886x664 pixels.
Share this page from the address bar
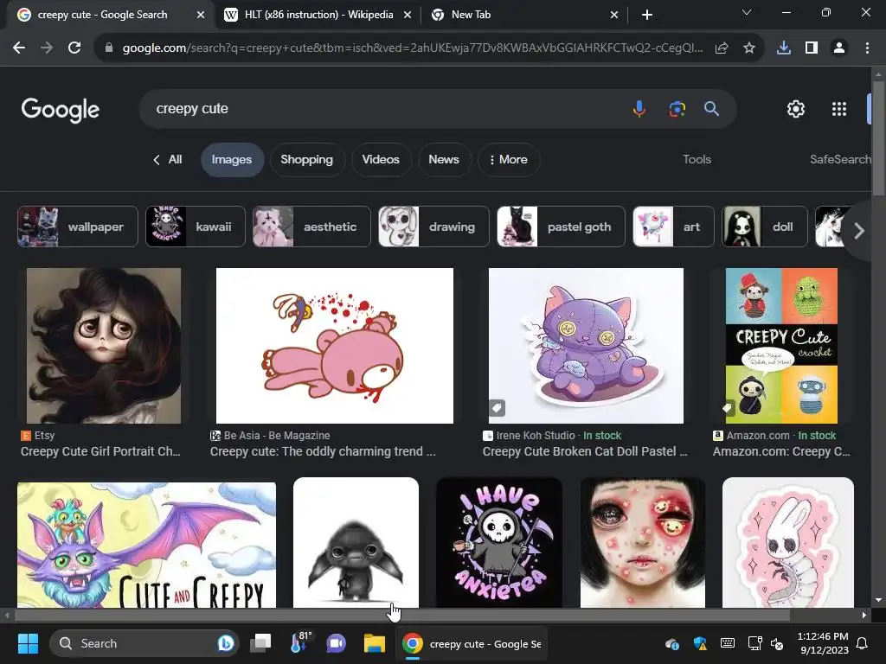coord(722,48)
